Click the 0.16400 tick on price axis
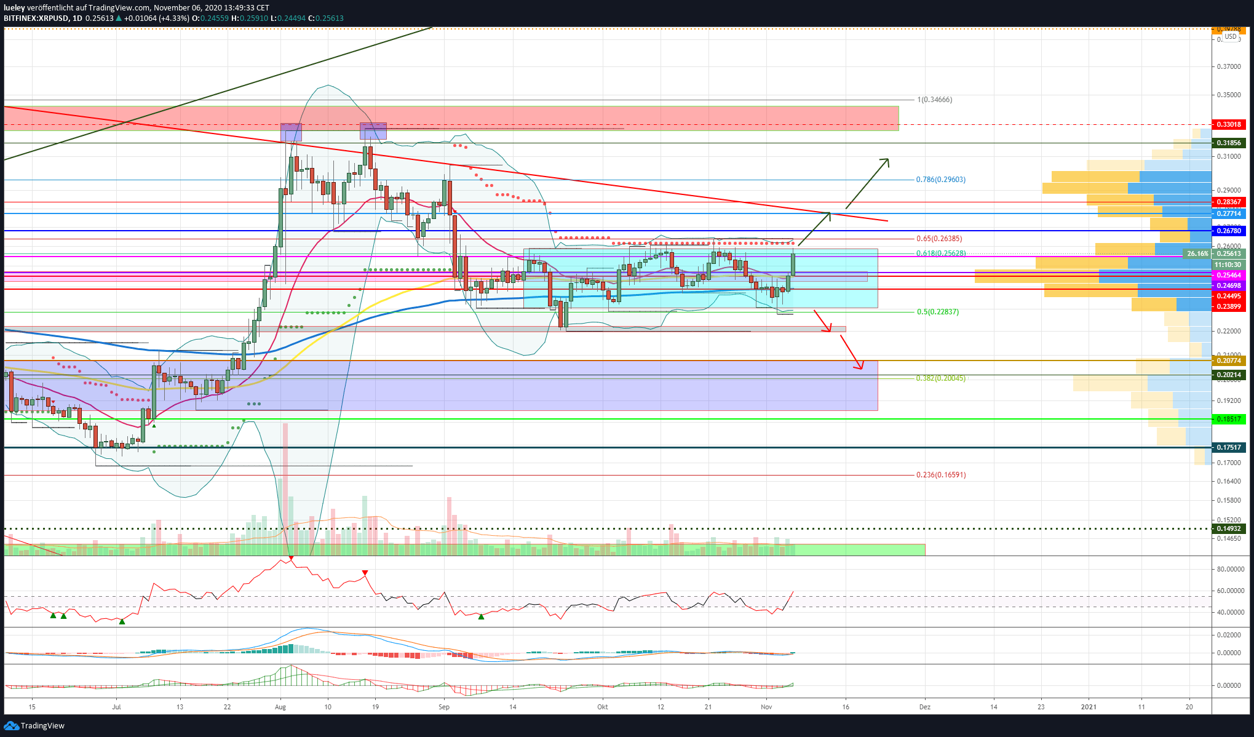1254x737 pixels. [1229, 481]
